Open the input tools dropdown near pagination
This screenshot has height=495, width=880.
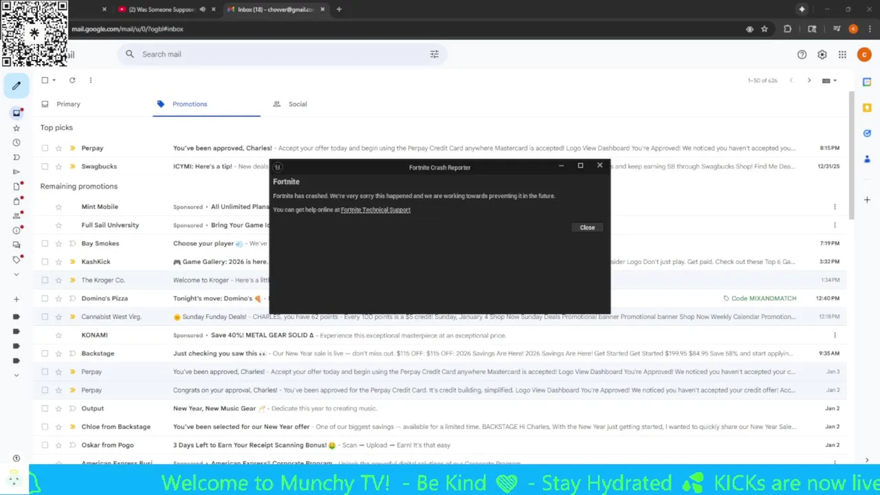pos(830,80)
